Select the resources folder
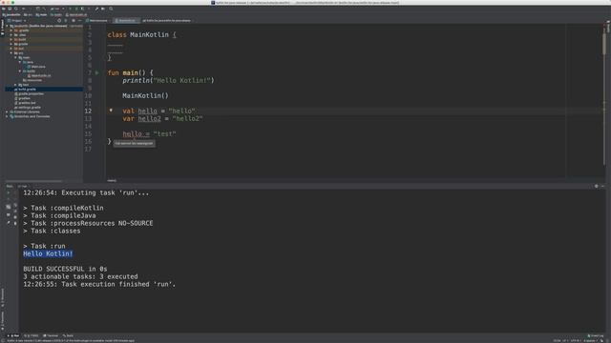611x343 pixels. (x=32, y=80)
